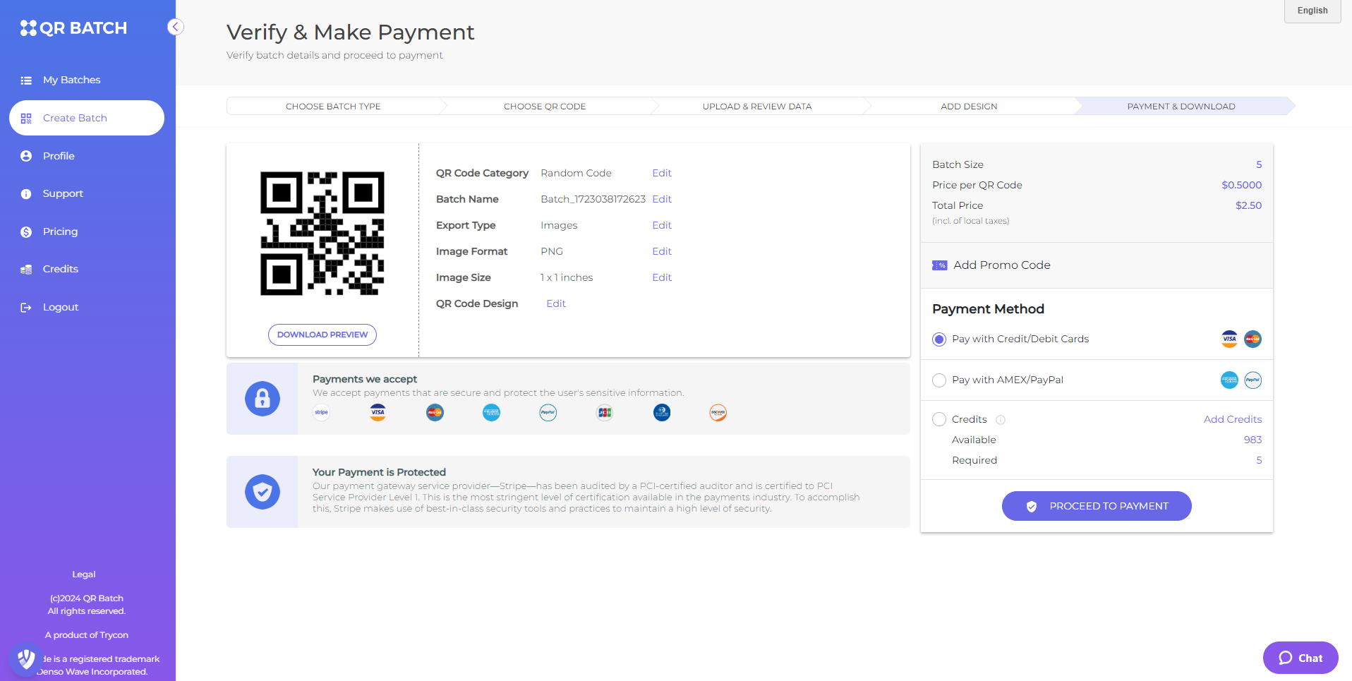The height and width of the screenshot is (681, 1352).
Task: Edit the QR Code Design
Action: click(556, 303)
